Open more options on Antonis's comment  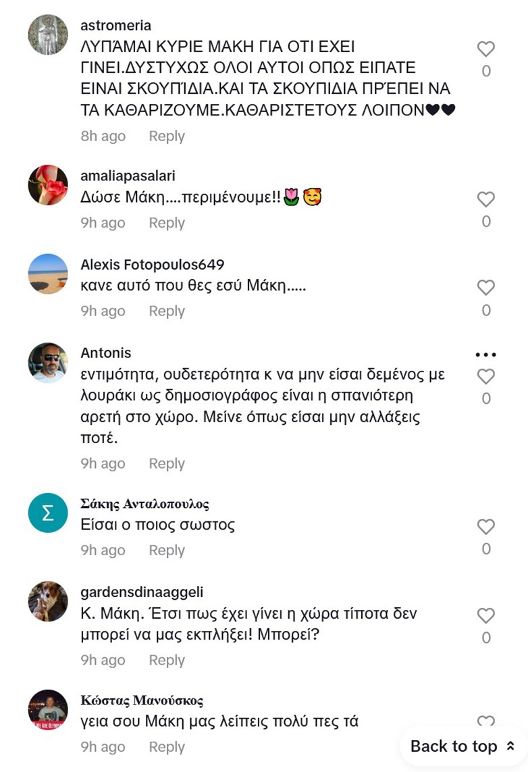tap(486, 354)
